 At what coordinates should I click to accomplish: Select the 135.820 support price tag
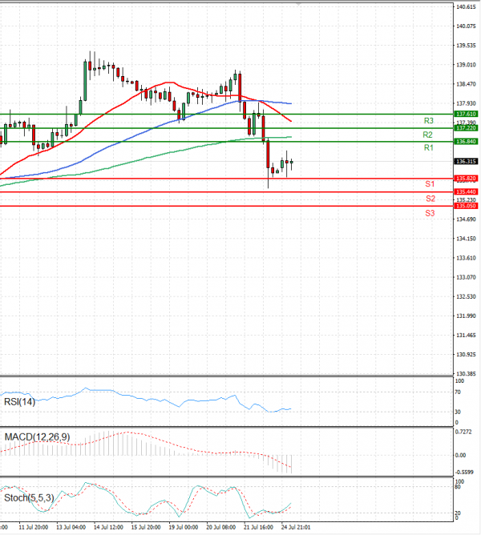pyautogui.click(x=466, y=178)
